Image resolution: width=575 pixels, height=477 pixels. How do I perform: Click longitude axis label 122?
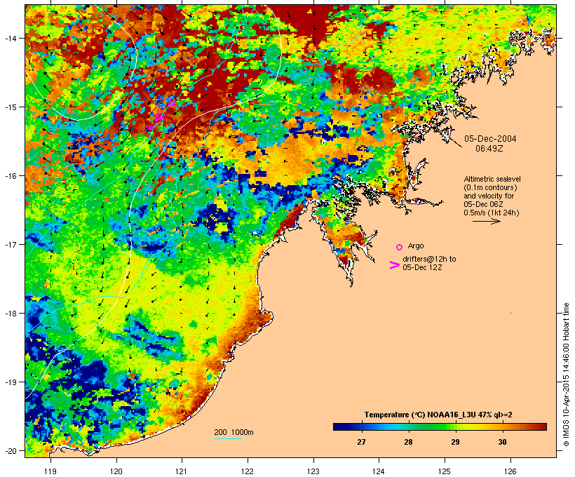[x=248, y=471]
